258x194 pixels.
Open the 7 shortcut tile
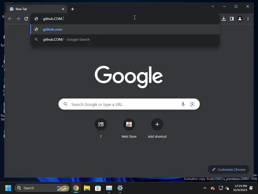(x=101, y=129)
